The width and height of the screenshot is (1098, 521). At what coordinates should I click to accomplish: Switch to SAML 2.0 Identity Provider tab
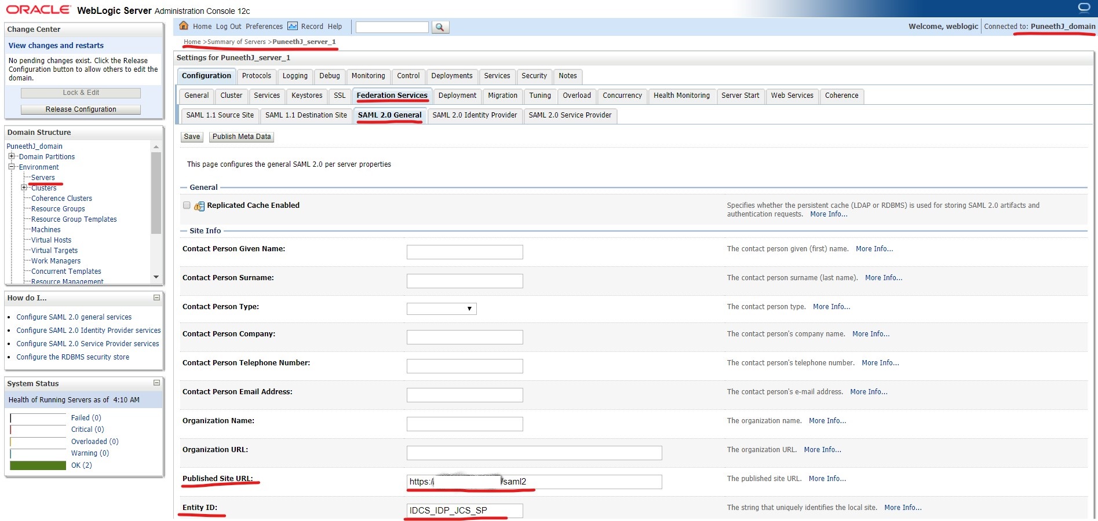click(x=475, y=115)
